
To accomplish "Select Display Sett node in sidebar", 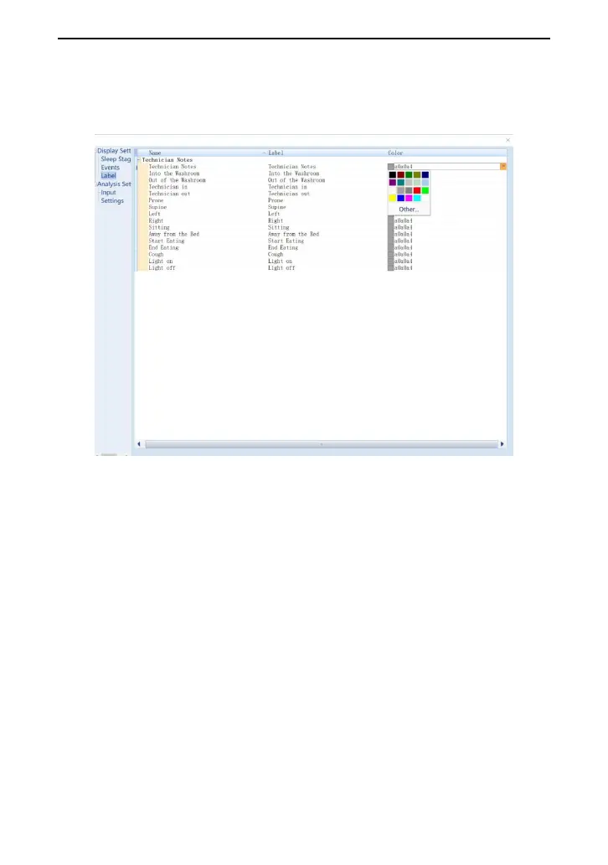I will 114,151.
